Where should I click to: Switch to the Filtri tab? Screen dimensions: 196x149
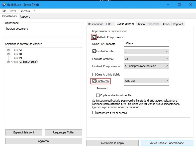109,24
